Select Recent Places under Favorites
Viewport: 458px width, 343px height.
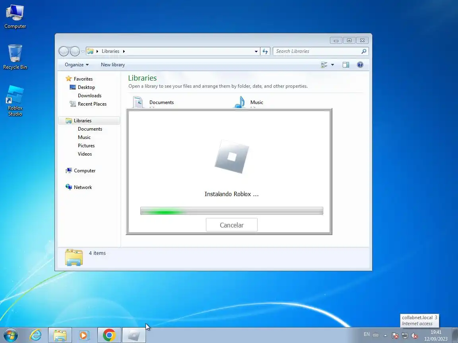pyautogui.click(x=92, y=104)
